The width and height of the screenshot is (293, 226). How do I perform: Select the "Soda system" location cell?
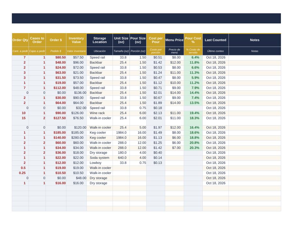tap(100, 158)
